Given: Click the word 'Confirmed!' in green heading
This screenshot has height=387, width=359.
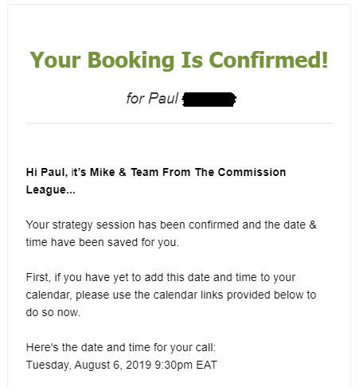Looking at the screenshot, I should click(x=269, y=60).
